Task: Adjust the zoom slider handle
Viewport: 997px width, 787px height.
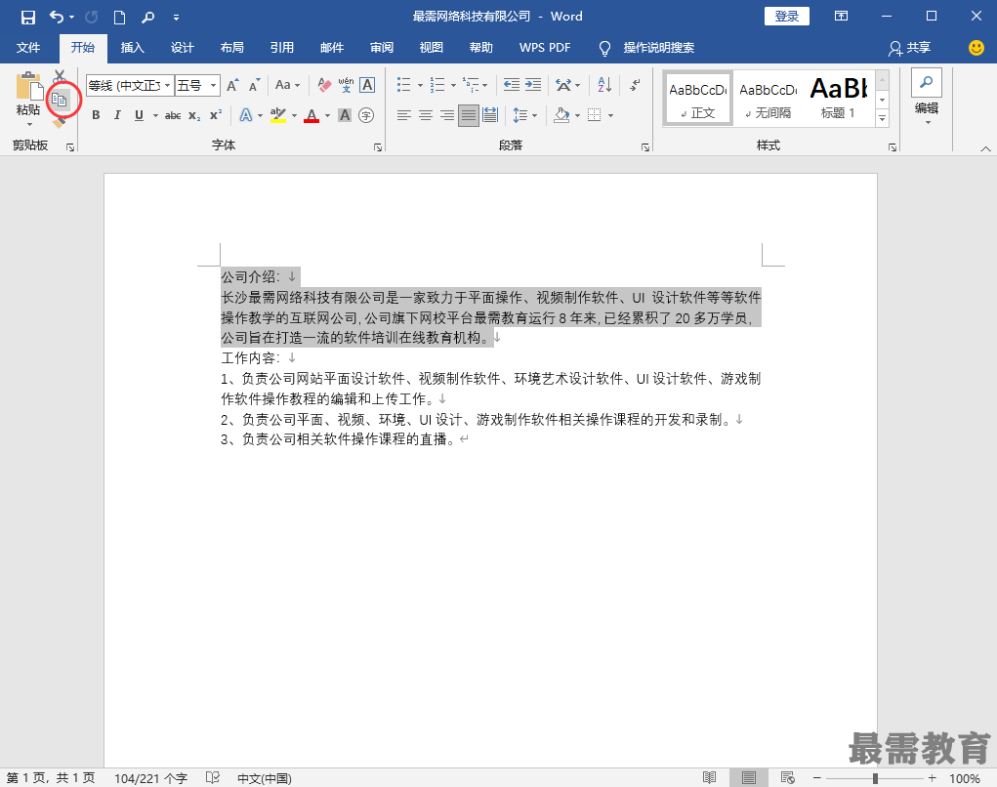Action: tap(876, 778)
